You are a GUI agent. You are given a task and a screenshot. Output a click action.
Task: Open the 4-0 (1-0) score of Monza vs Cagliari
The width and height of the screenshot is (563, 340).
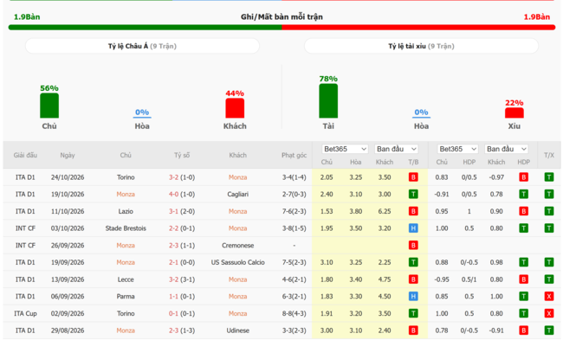tap(182, 194)
